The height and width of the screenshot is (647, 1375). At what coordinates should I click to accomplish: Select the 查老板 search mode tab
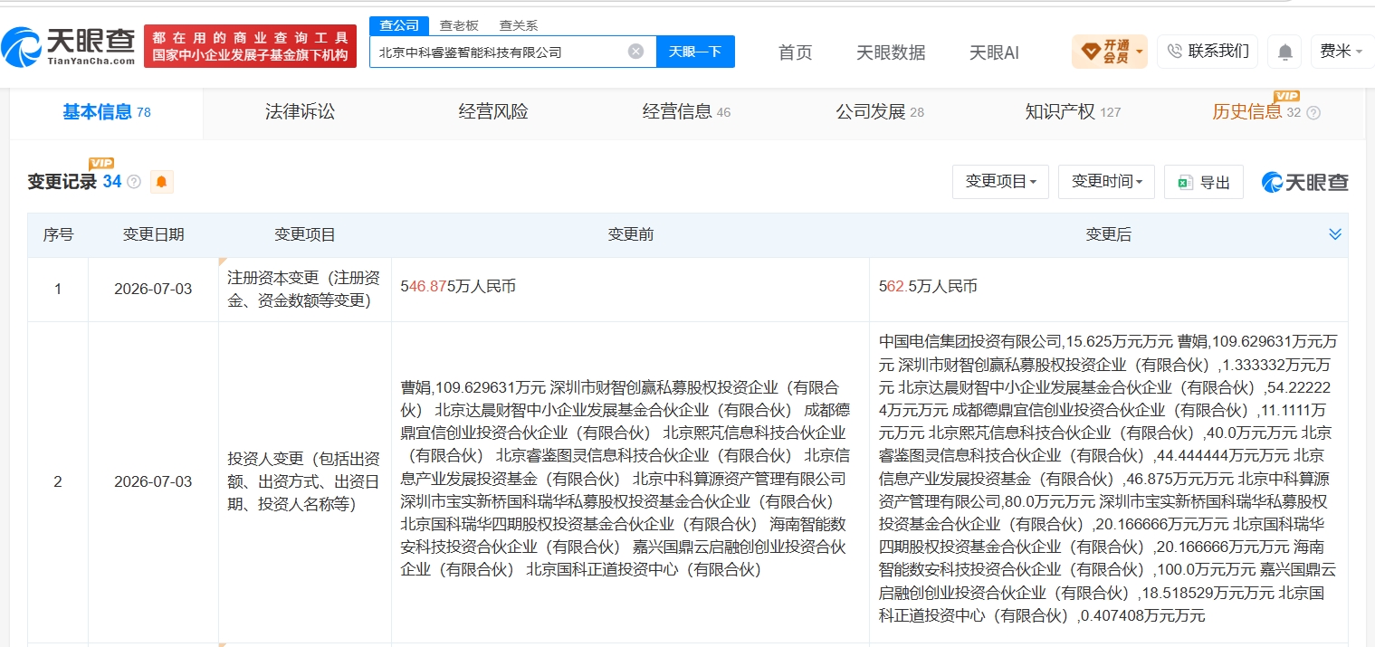(x=459, y=25)
